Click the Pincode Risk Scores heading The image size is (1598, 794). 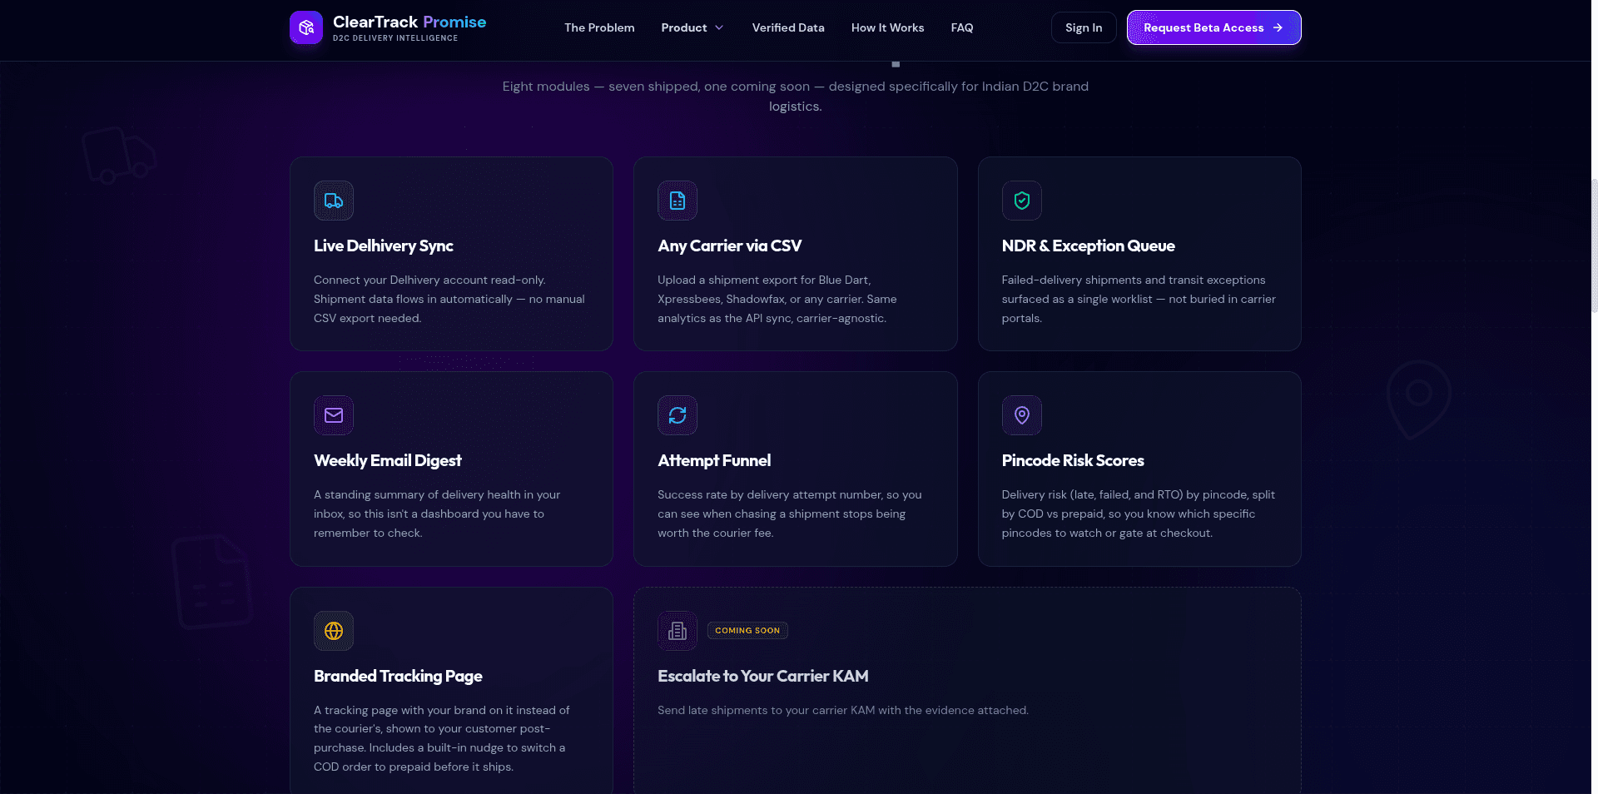[x=1073, y=460]
